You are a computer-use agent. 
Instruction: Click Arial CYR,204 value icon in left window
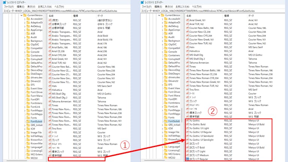tap(50, 55)
